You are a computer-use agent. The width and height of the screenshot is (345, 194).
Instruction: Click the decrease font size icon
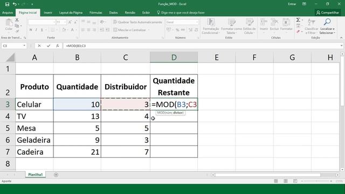coord(75,22)
